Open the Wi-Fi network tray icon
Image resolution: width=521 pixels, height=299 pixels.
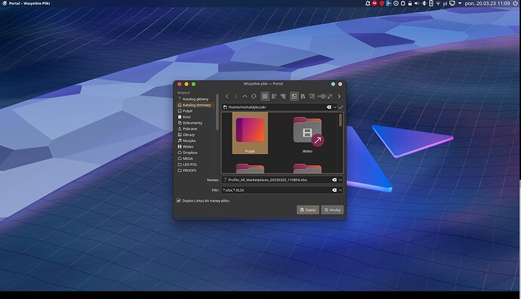point(438,3)
